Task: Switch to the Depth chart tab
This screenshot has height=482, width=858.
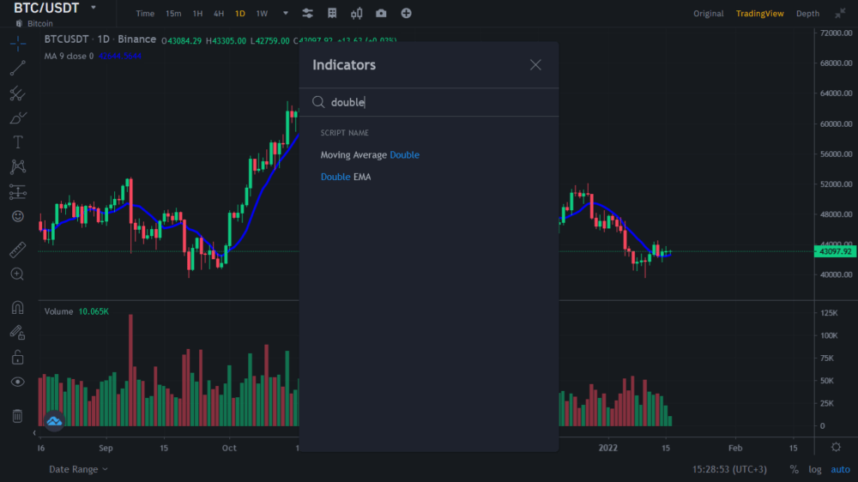Action: [x=807, y=14]
